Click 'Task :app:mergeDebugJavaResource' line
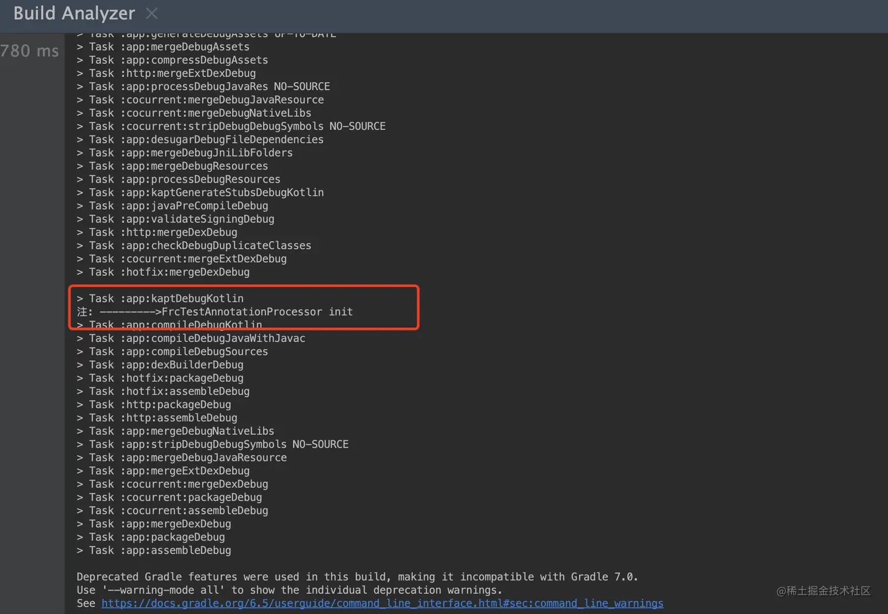Screen dimensions: 888x614 coord(181,458)
